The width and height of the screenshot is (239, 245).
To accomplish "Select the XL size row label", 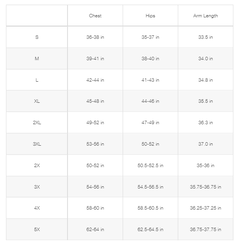I will [x=37, y=101].
